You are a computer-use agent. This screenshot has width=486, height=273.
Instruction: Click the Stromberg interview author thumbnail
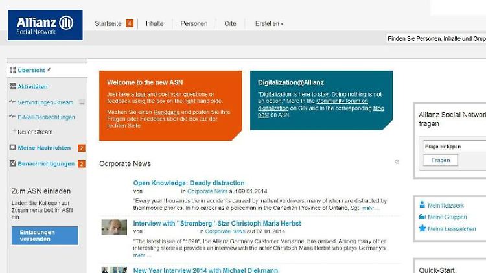(x=114, y=227)
